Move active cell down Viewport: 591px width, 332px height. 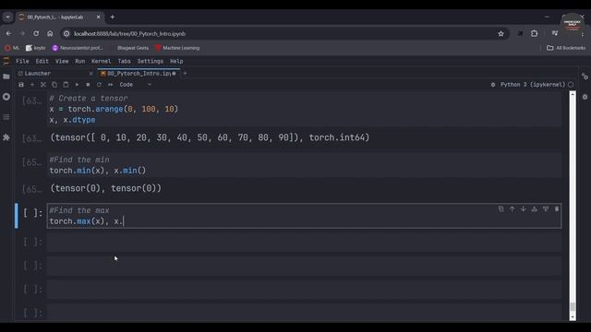(524, 209)
